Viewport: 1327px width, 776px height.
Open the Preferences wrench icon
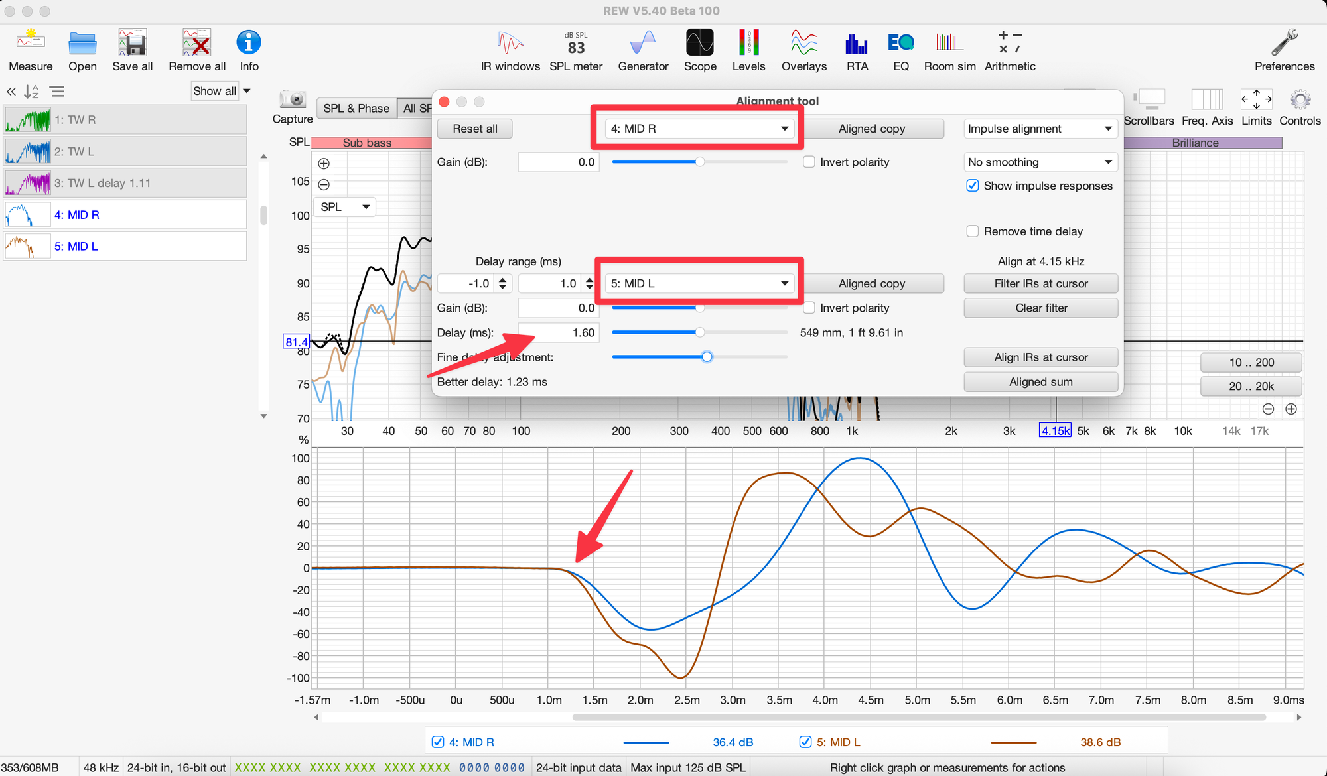point(1284,44)
